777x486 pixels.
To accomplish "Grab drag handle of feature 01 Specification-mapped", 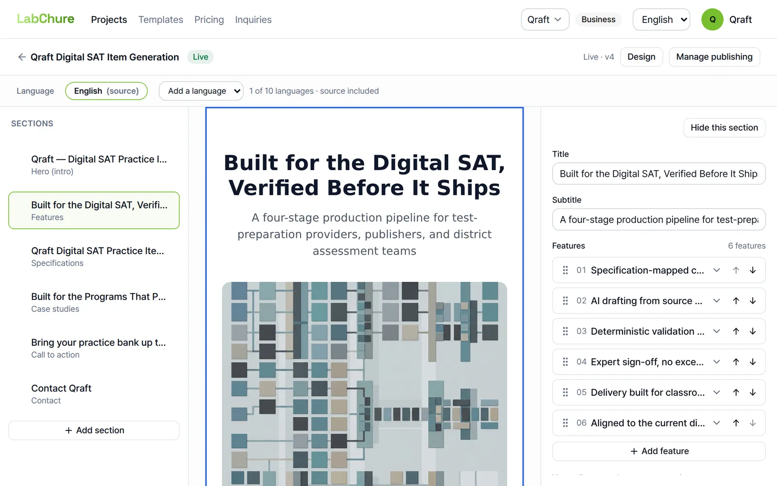I will point(565,270).
